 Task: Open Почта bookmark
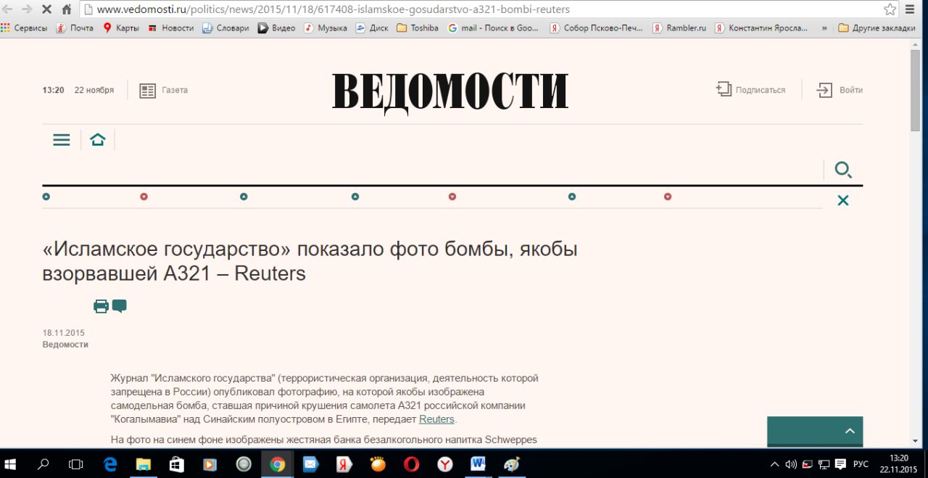[75, 28]
